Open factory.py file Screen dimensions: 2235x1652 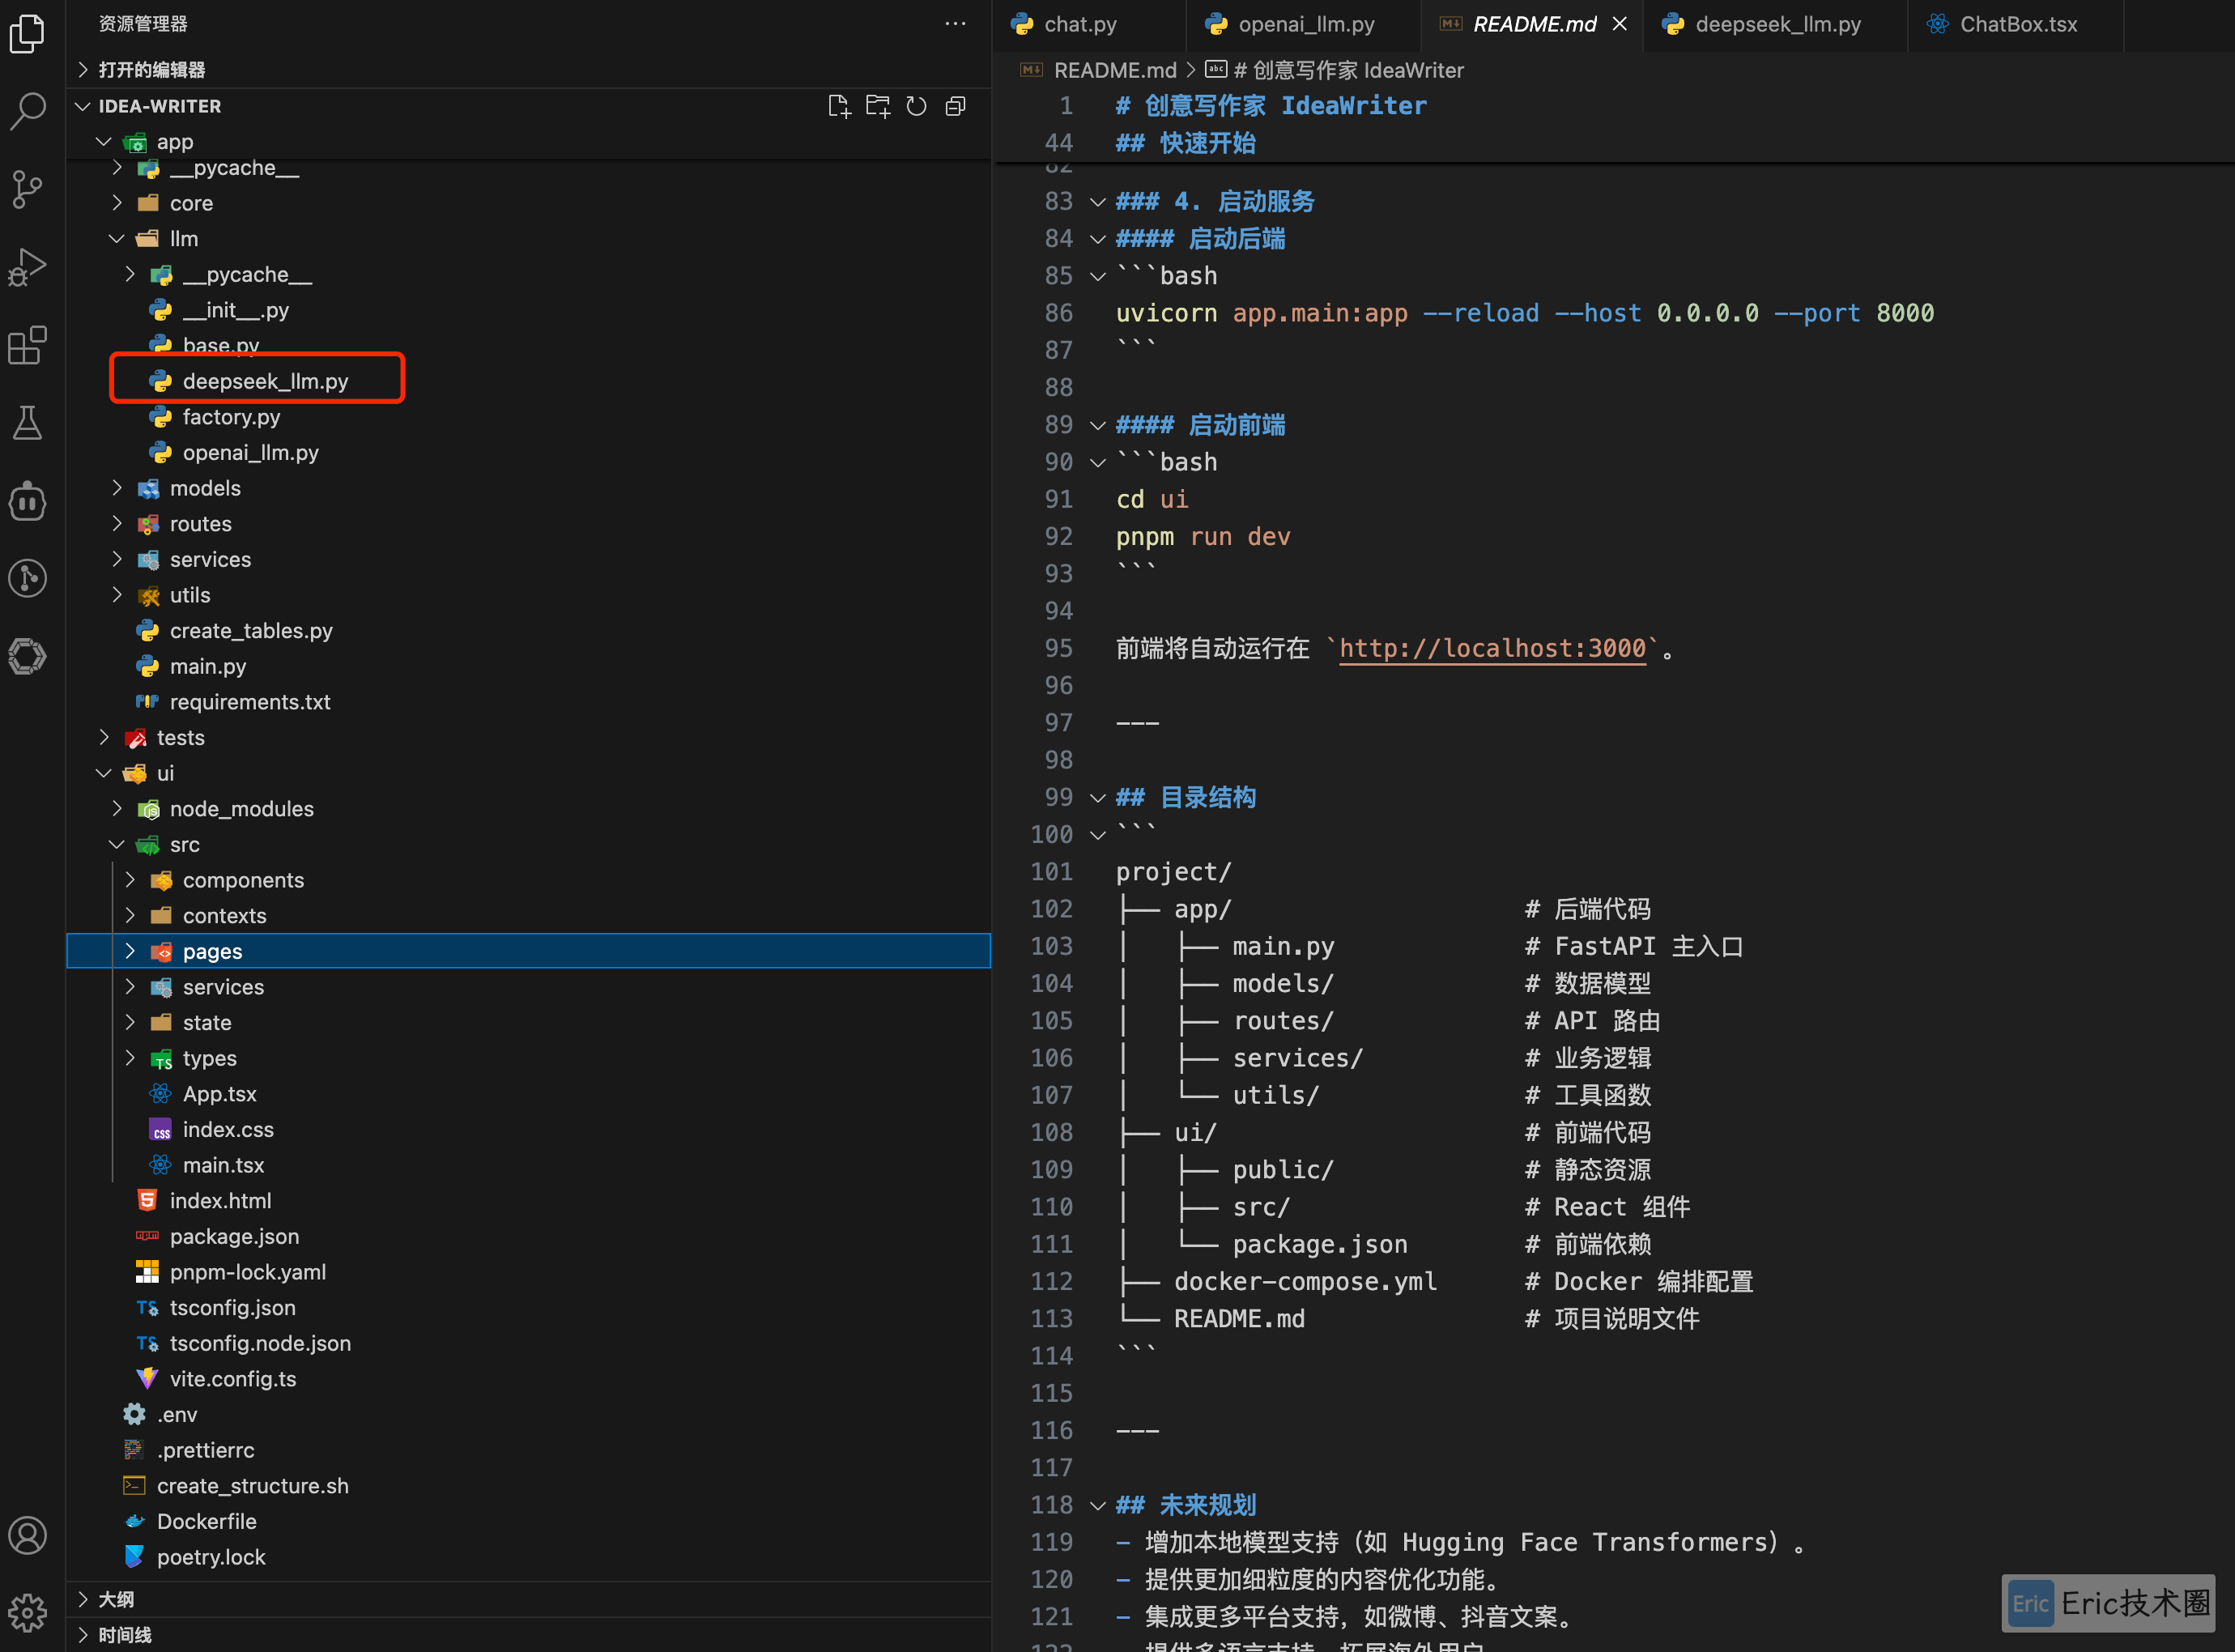(528, 417)
